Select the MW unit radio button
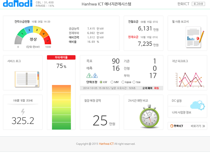 (x=112, y=82)
